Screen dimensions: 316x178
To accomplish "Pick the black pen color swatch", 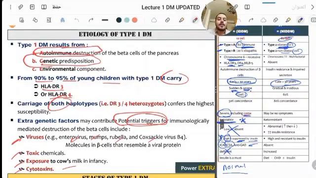I will pos(119,20).
